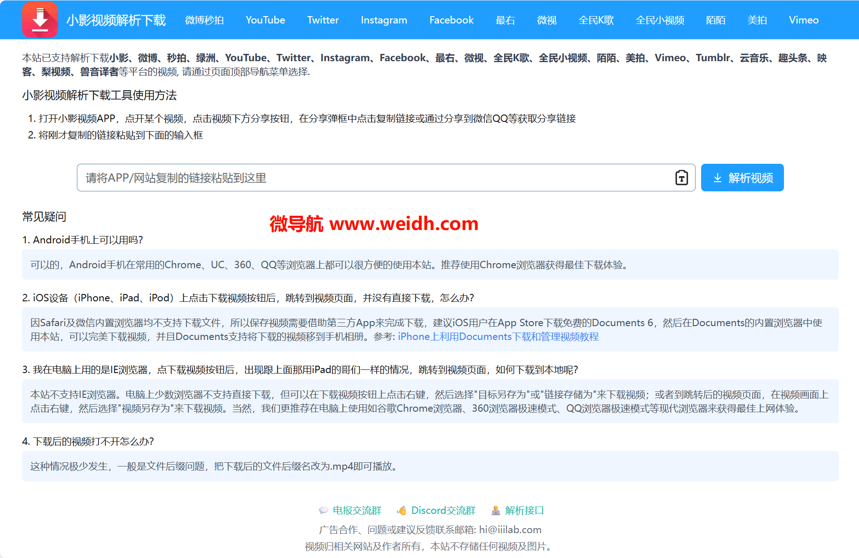The image size is (859, 558).
Task: Open the 电报交流群 link
Action: (x=357, y=511)
